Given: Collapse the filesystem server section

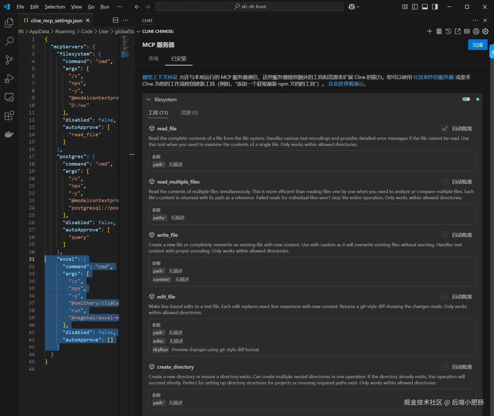Looking at the screenshot, I should (148, 100).
